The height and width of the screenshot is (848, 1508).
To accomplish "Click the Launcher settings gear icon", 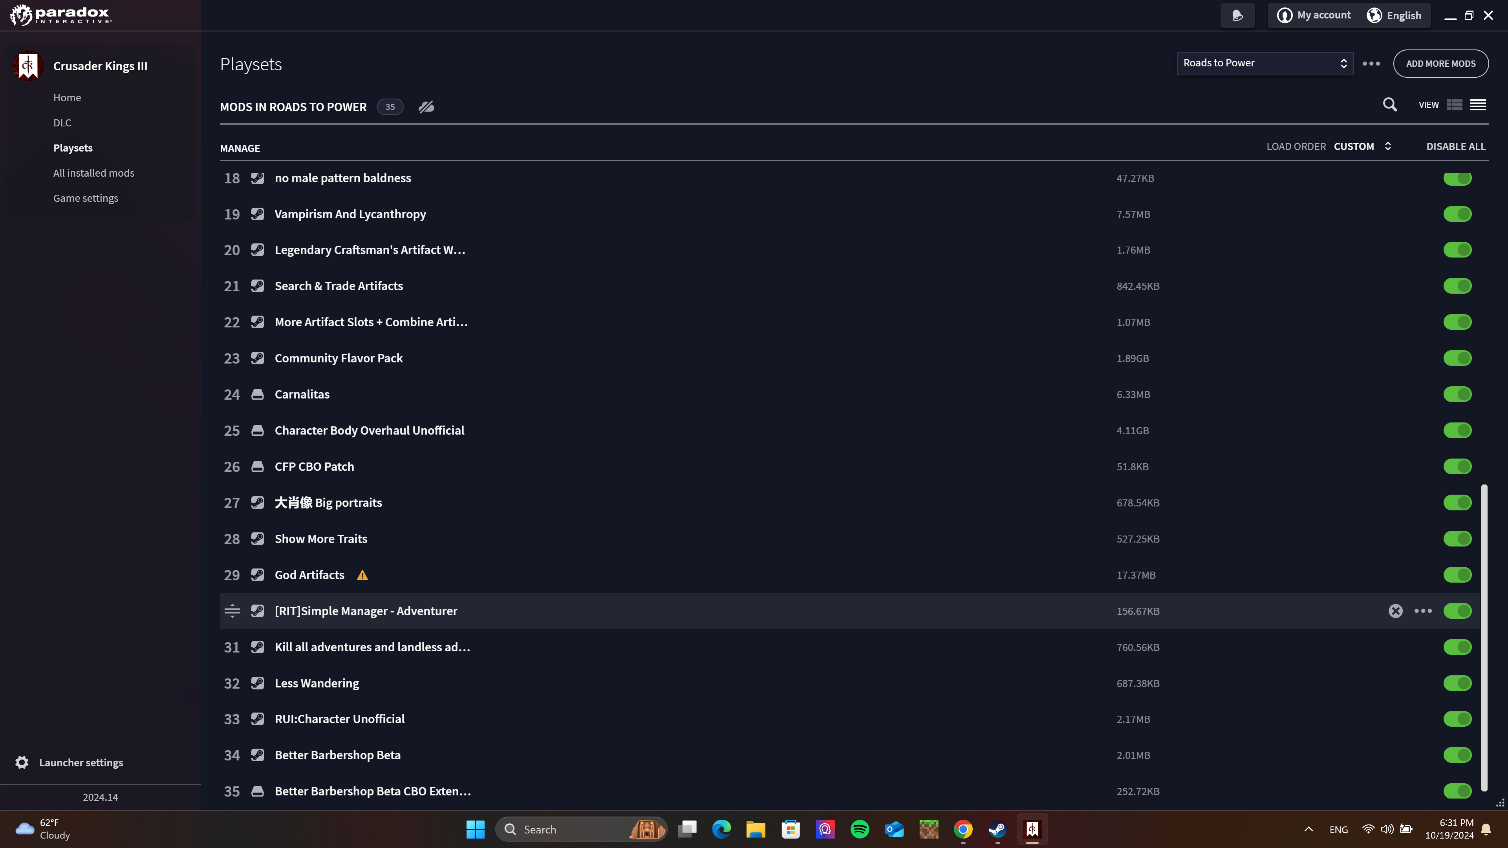I will pyautogui.click(x=22, y=762).
